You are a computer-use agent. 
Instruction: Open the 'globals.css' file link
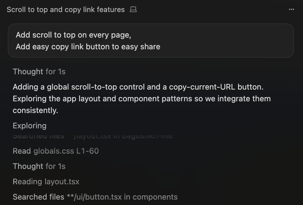pos(54,151)
